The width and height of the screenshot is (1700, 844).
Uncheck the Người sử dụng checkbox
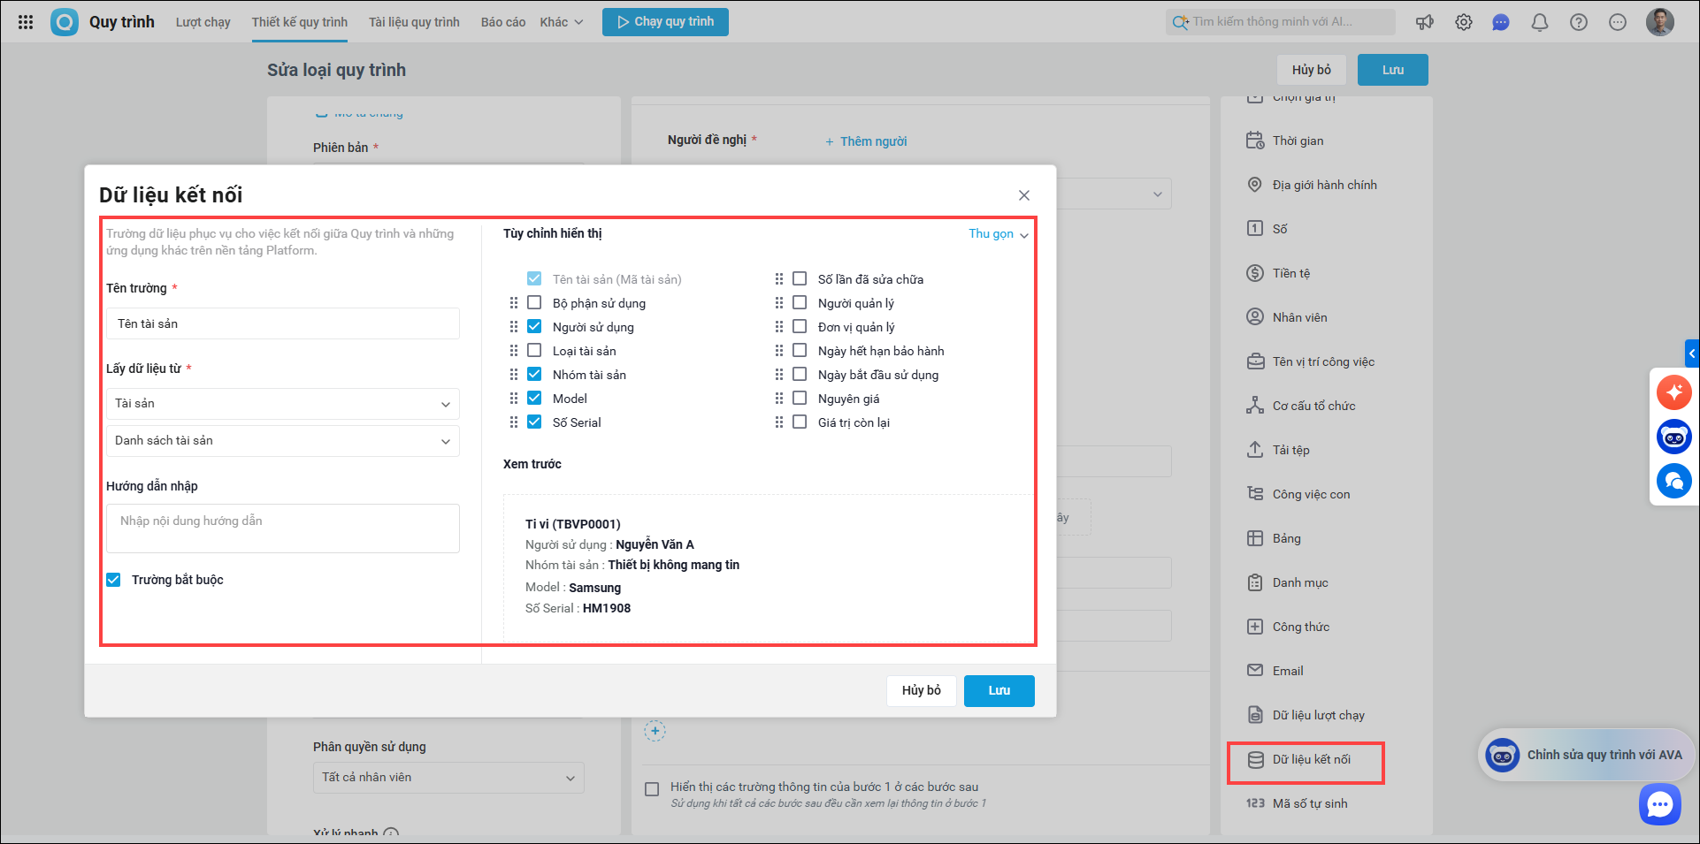tap(534, 327)
